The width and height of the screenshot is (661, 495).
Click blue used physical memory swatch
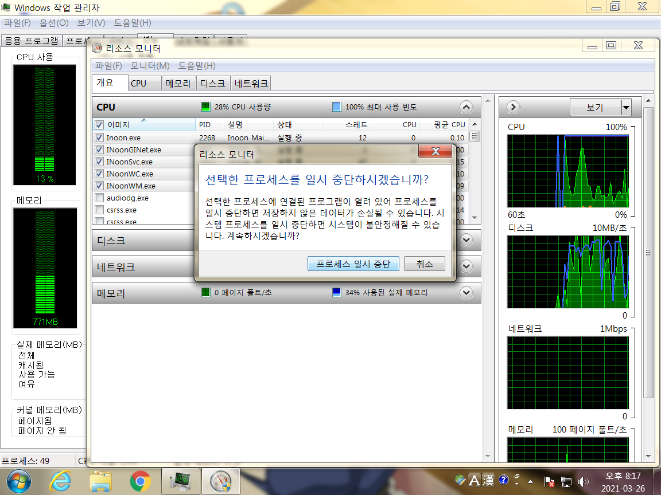coord(336,293)
